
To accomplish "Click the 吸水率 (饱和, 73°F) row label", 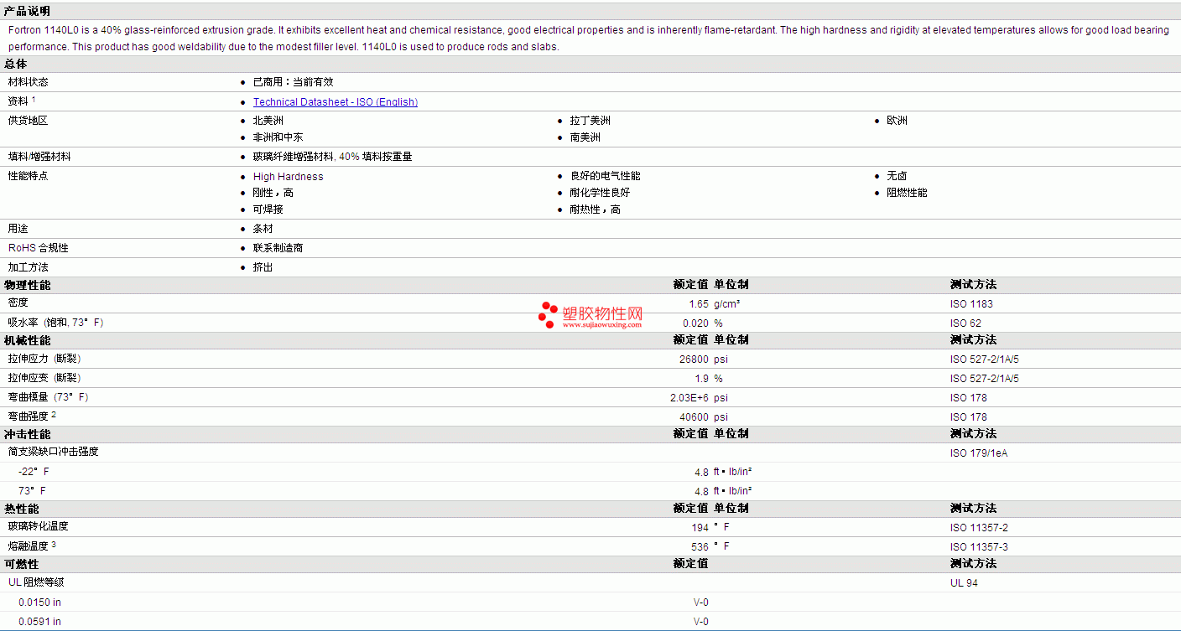I will point(56,323).
